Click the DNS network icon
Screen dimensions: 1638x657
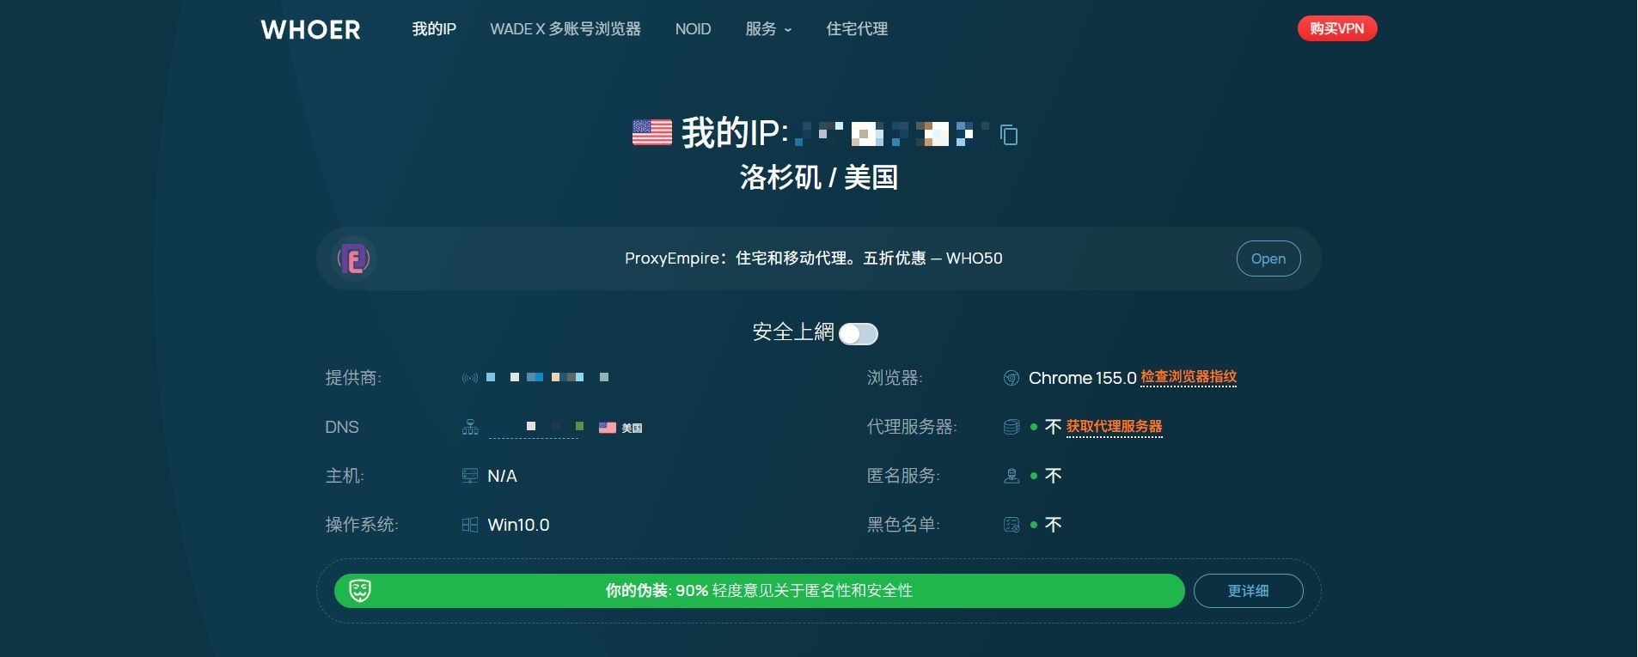point(470,427)
